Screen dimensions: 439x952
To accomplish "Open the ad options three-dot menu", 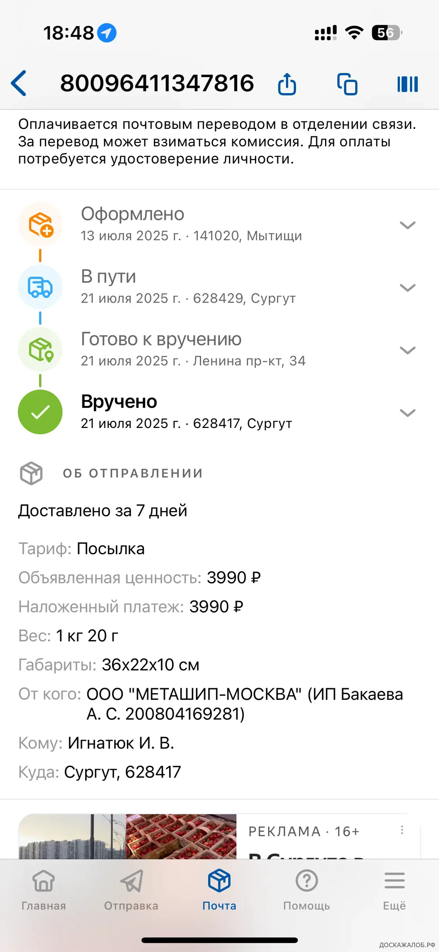I will tap(402, 830).
